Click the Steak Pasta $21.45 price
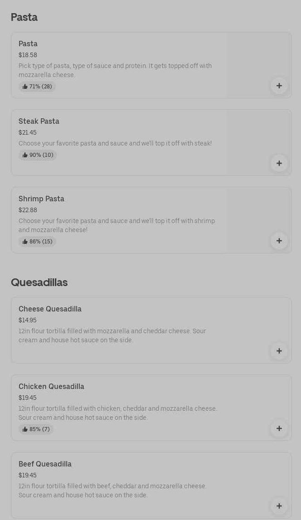The image size is (301, 520). (x=28, y=132)
